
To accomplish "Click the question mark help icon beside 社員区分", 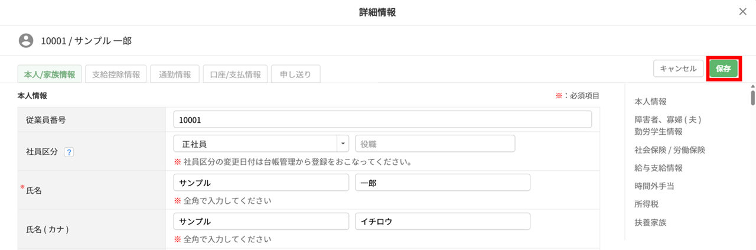I will (69, 151).
